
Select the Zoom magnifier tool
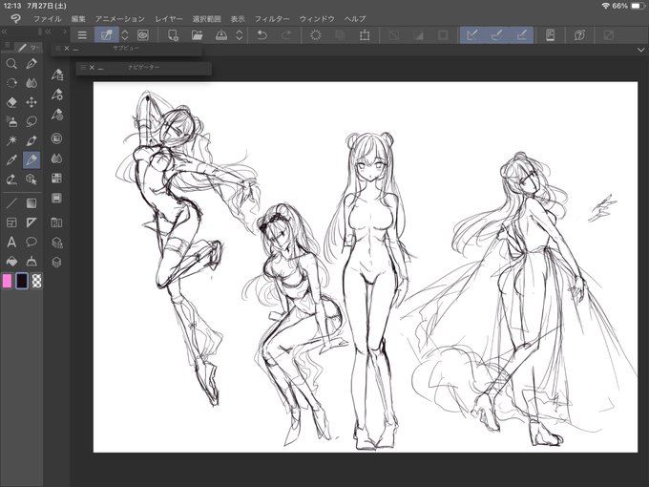[x=11, y=63]
